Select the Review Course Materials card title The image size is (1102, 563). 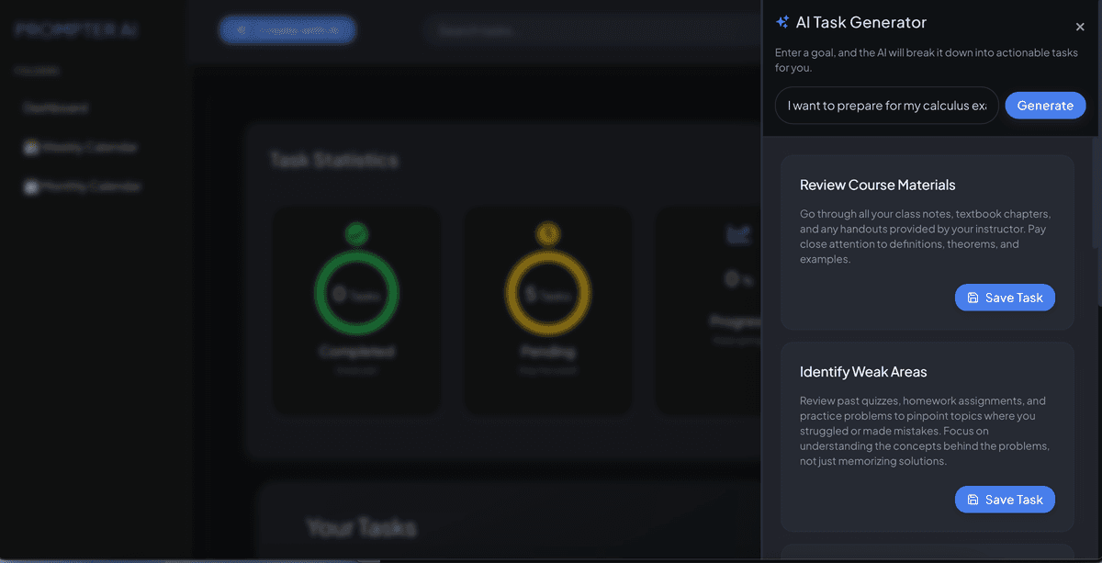[x=877, y=185]
